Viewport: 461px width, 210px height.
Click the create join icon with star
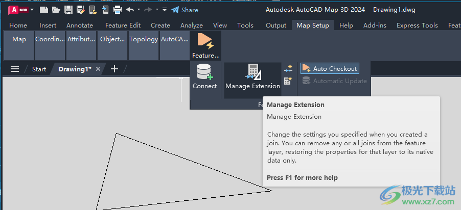288,69
